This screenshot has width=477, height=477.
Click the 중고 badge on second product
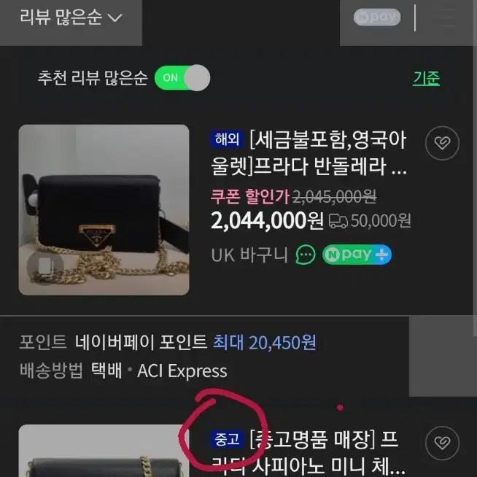click(x=227, y=440)
